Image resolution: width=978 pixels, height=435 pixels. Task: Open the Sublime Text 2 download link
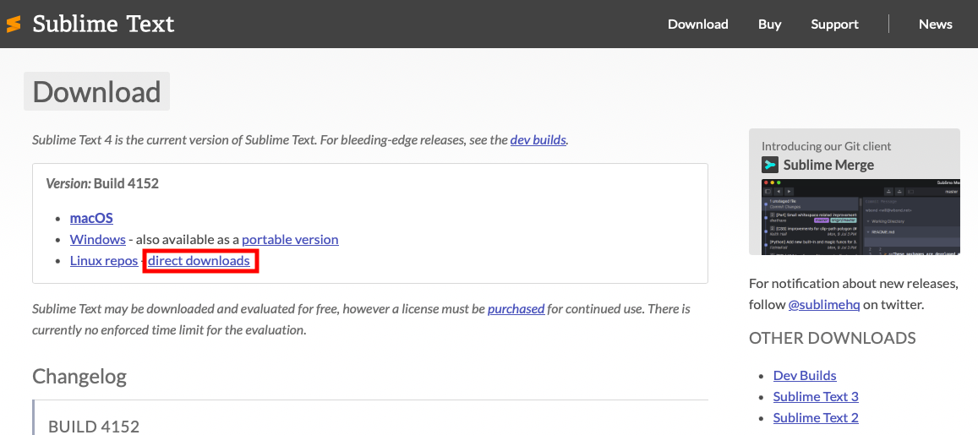816,417
